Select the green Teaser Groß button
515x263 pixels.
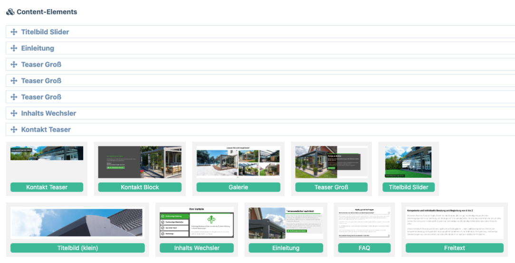tap(331, 187)
